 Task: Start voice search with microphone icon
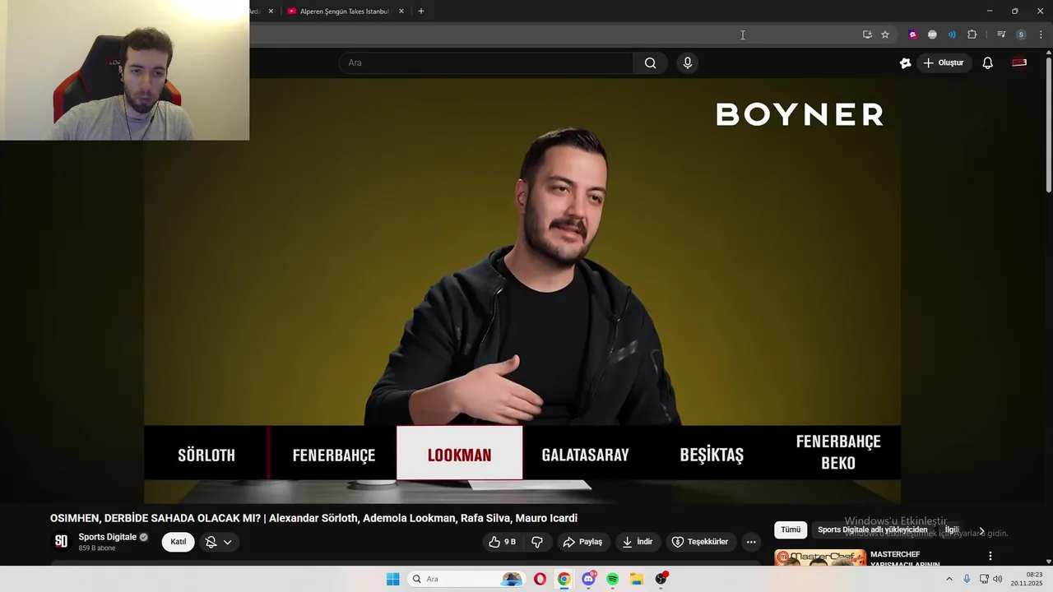[688, 62]
